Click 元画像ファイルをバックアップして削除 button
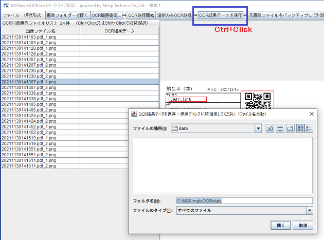Viewport: 324px width, 240px height. pyautogui.click(x=286, y=15)
